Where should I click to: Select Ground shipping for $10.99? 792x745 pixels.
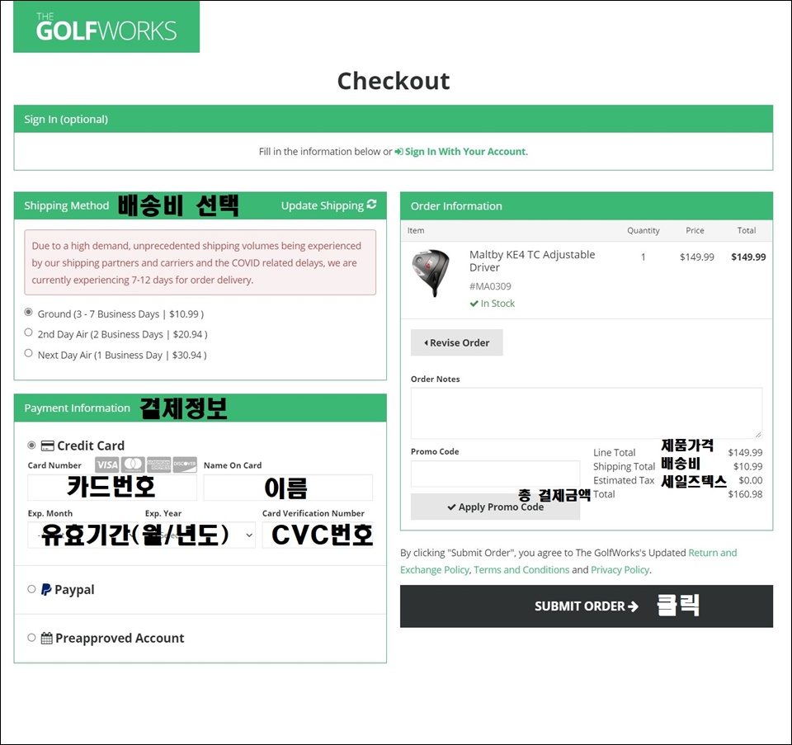click(29, 312)
